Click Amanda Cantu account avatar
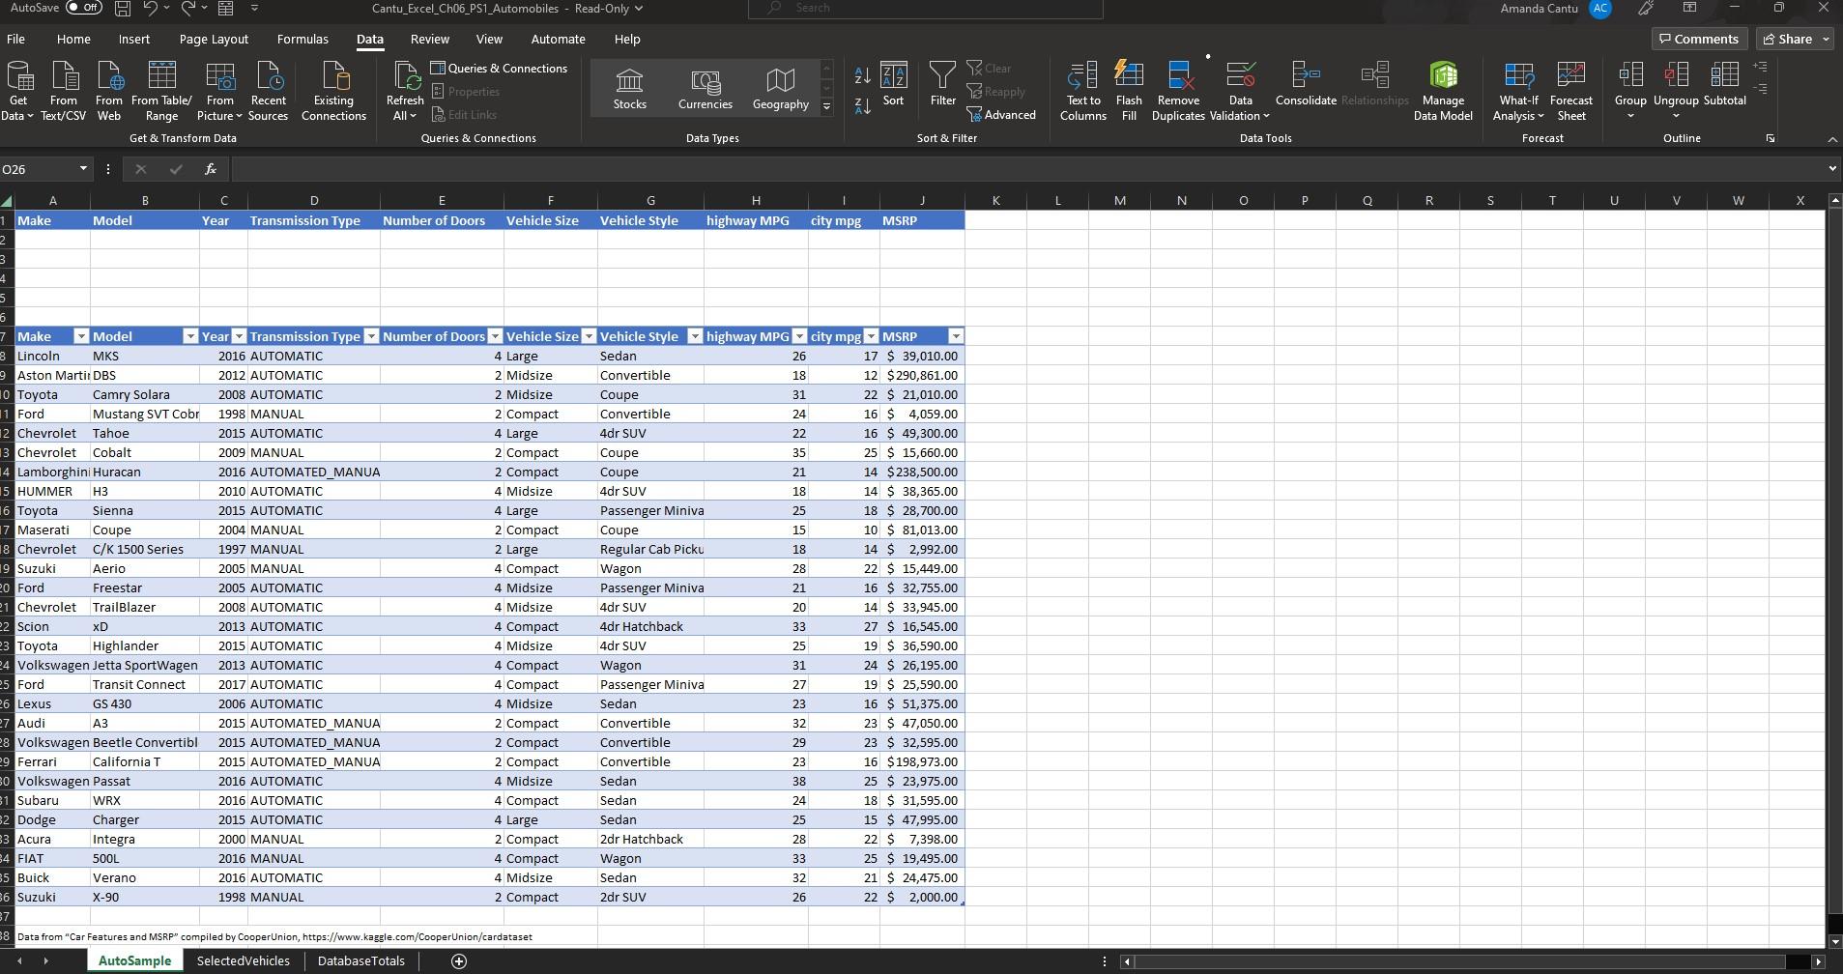Screen dimensions: 1843x974 [1600, 9]
